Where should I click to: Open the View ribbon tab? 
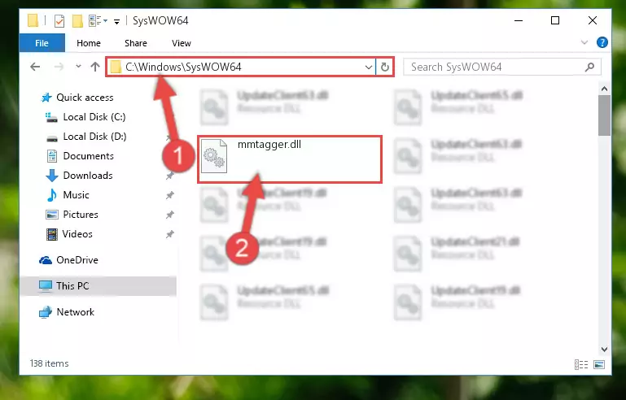point(182,43)
